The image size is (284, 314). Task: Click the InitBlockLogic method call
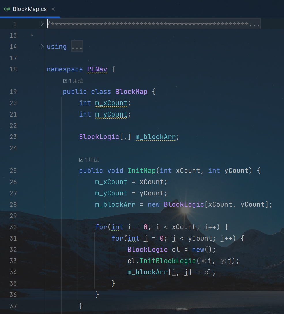168,261
